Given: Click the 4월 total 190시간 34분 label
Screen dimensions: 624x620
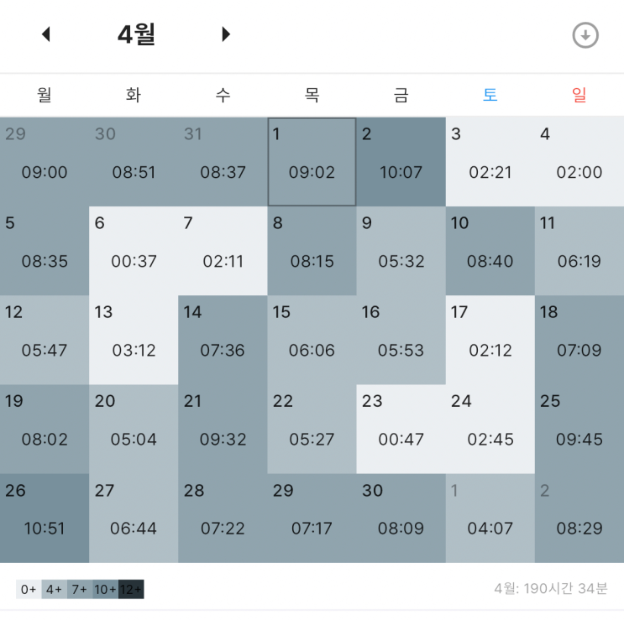Looking at the screenshot, I should (x=551, y=589).
